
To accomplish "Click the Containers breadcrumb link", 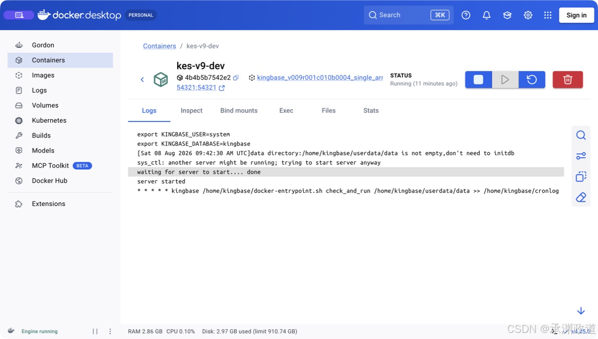I will (x=160, y=46).
